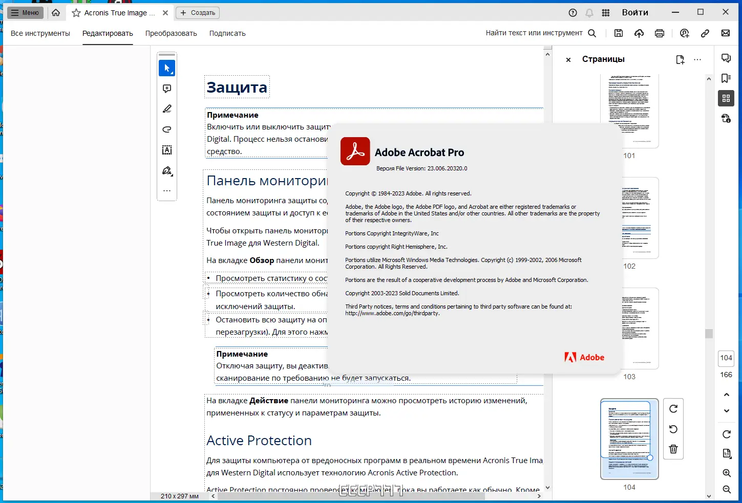Zoom in with the plus magnifier
Image resolution: width=742 pixels, height=503 pixels.
pos(726,473)
